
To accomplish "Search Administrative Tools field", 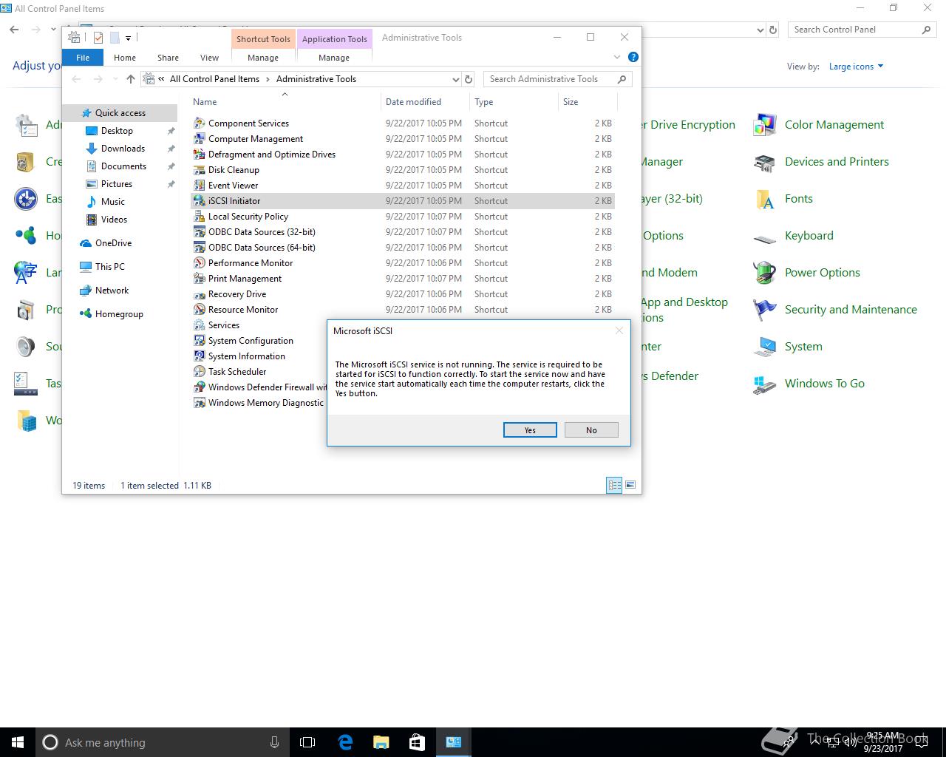I will tap(558, 79).
